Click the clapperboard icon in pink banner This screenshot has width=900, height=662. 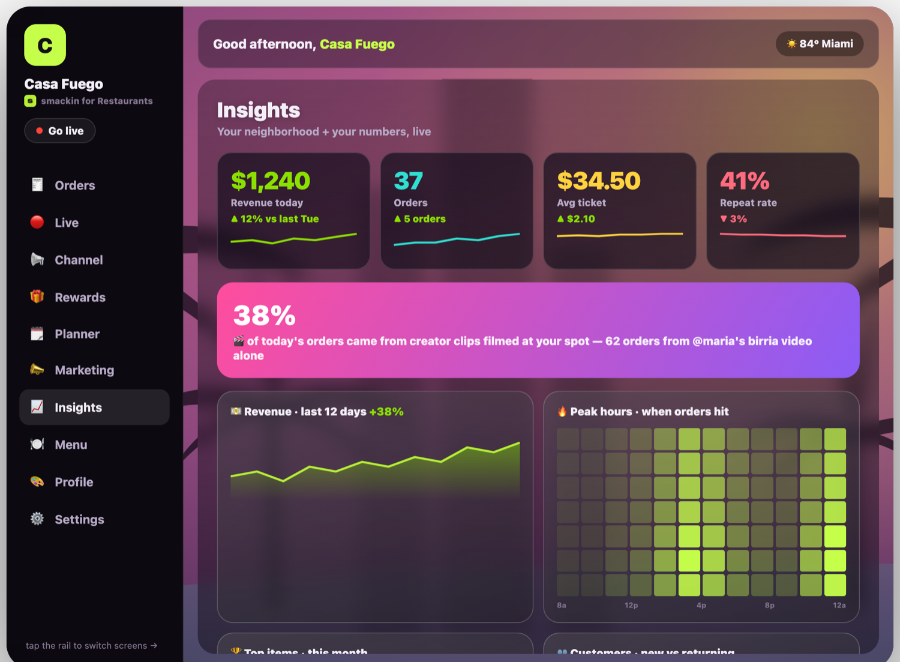(238, 341)
